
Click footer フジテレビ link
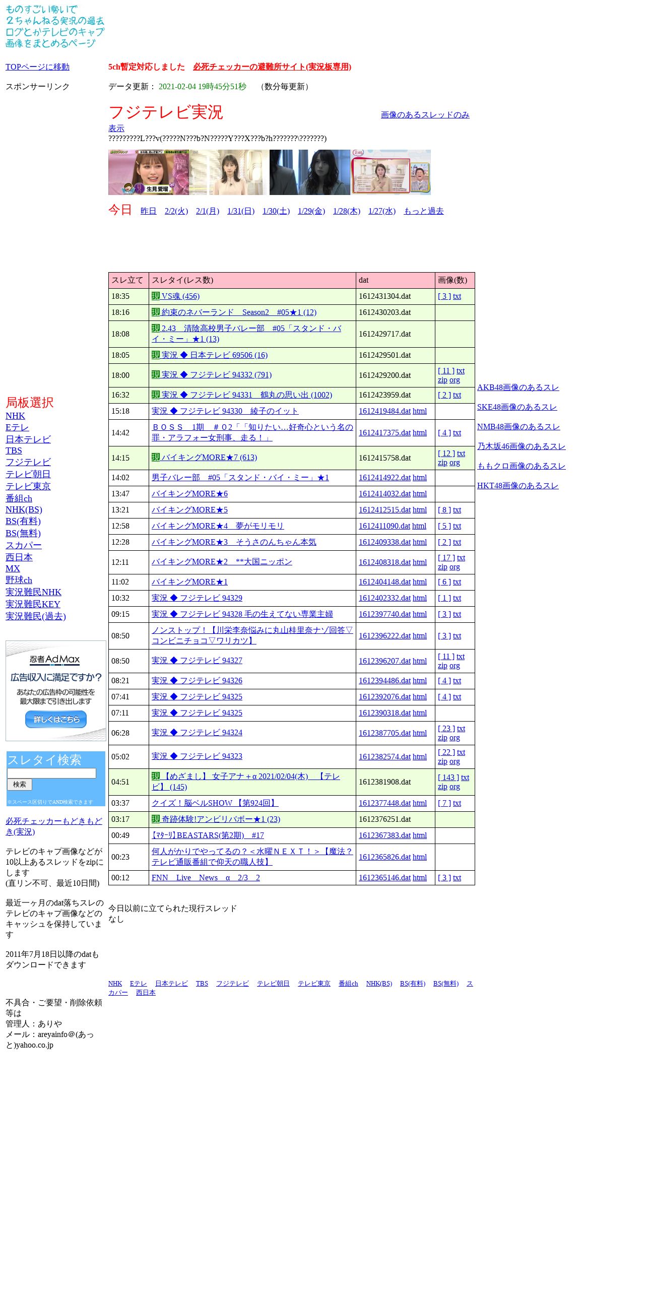click(232, 984)
